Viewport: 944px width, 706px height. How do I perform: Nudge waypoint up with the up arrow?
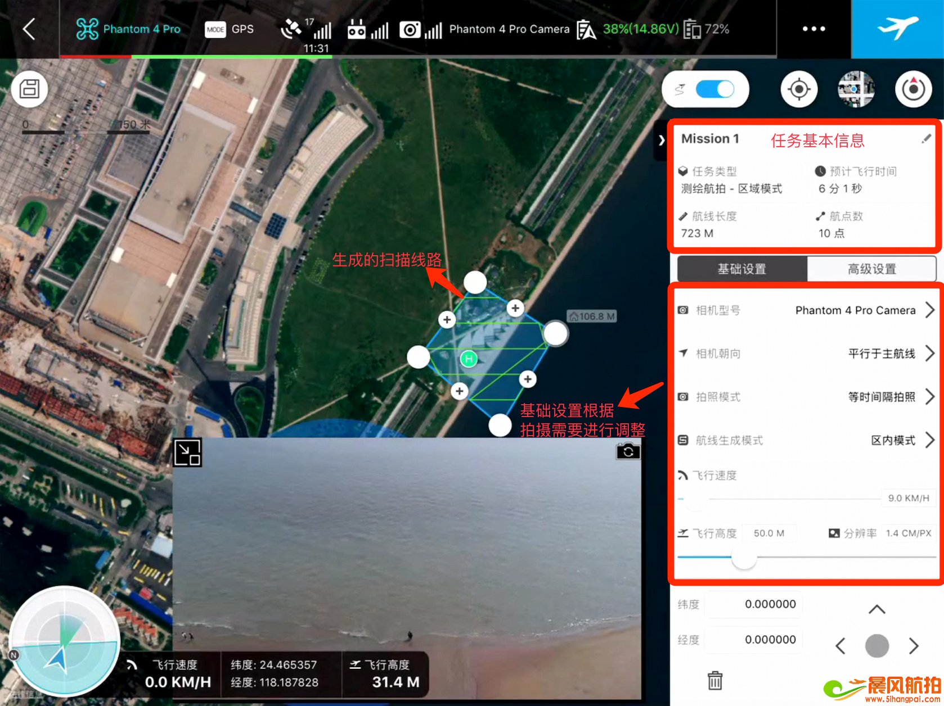(x=877, y=609)
